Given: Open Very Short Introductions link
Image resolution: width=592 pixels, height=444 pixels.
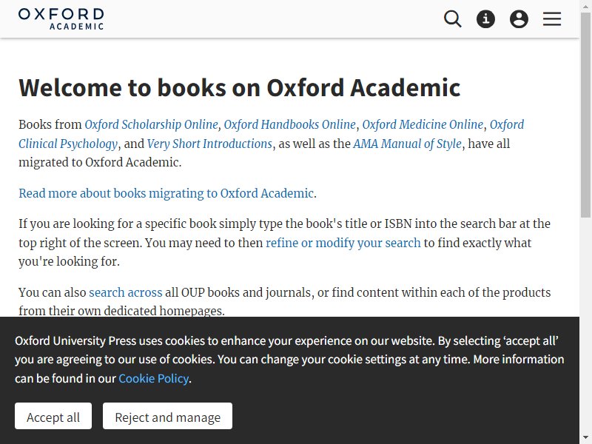Looking at the screenshot, I should click(x=209, y=144).
